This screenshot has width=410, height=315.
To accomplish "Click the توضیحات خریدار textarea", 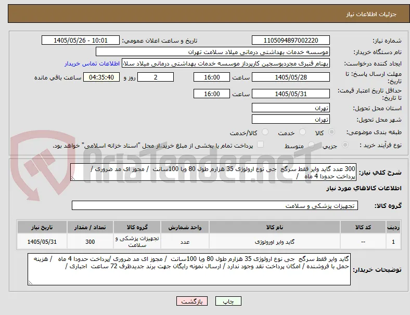I will point(189,269).
